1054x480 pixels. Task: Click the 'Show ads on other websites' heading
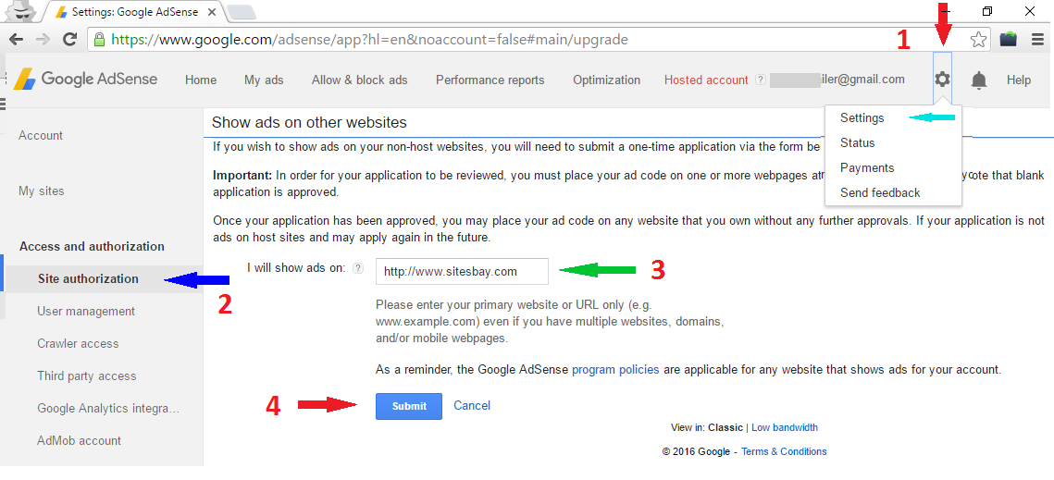309,122
